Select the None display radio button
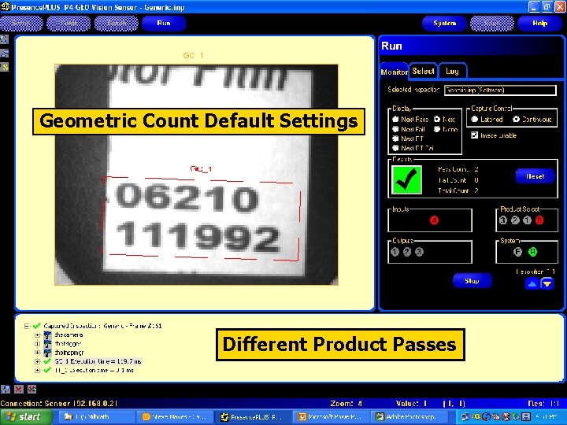This screenshot has height=425, width=567. (x=437, y=129)
